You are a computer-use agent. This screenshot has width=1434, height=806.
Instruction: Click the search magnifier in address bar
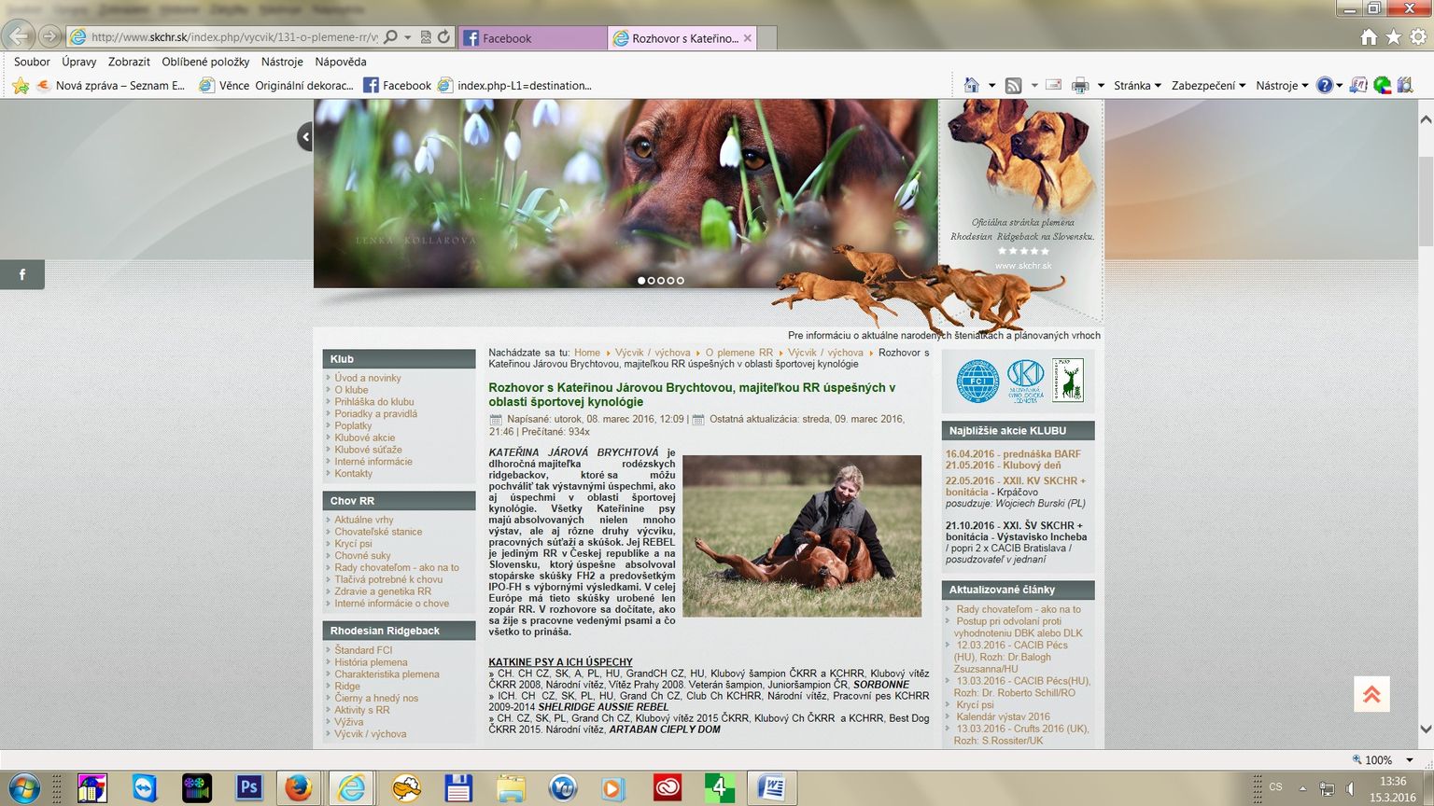(391, 37)
